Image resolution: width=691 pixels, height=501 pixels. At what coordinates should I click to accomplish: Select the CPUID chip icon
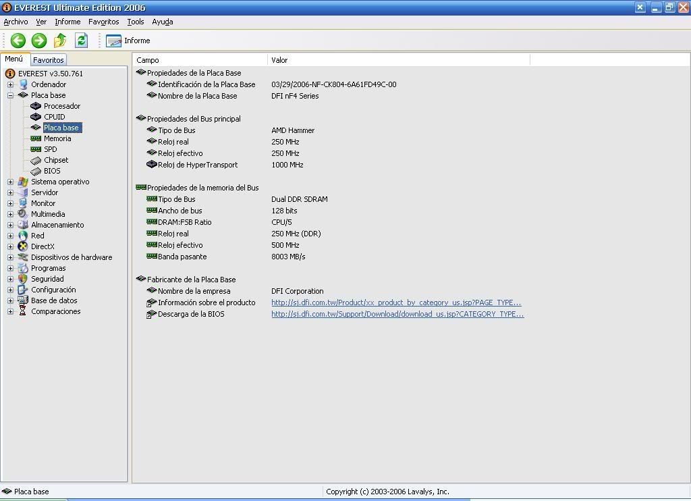36,117
